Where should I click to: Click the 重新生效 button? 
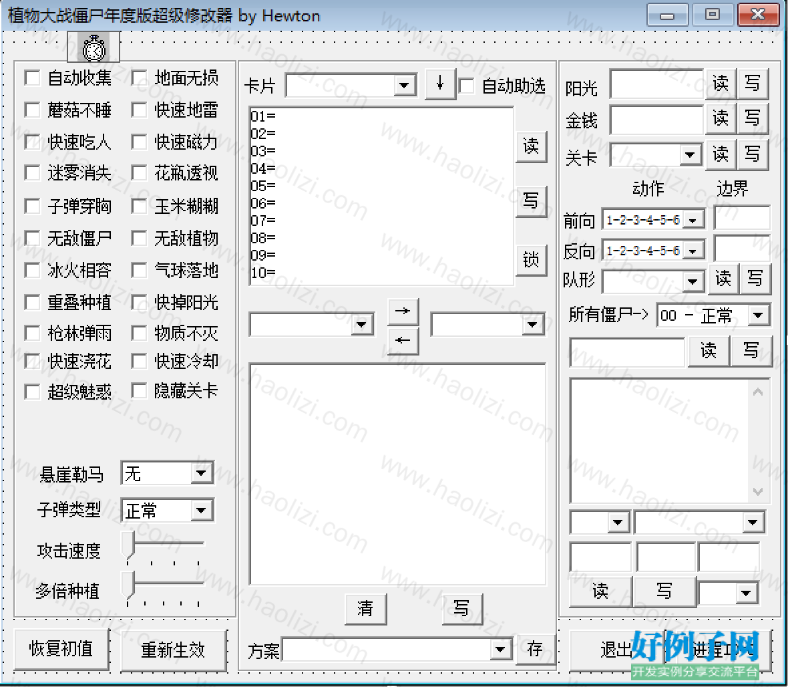coord(174,650)
